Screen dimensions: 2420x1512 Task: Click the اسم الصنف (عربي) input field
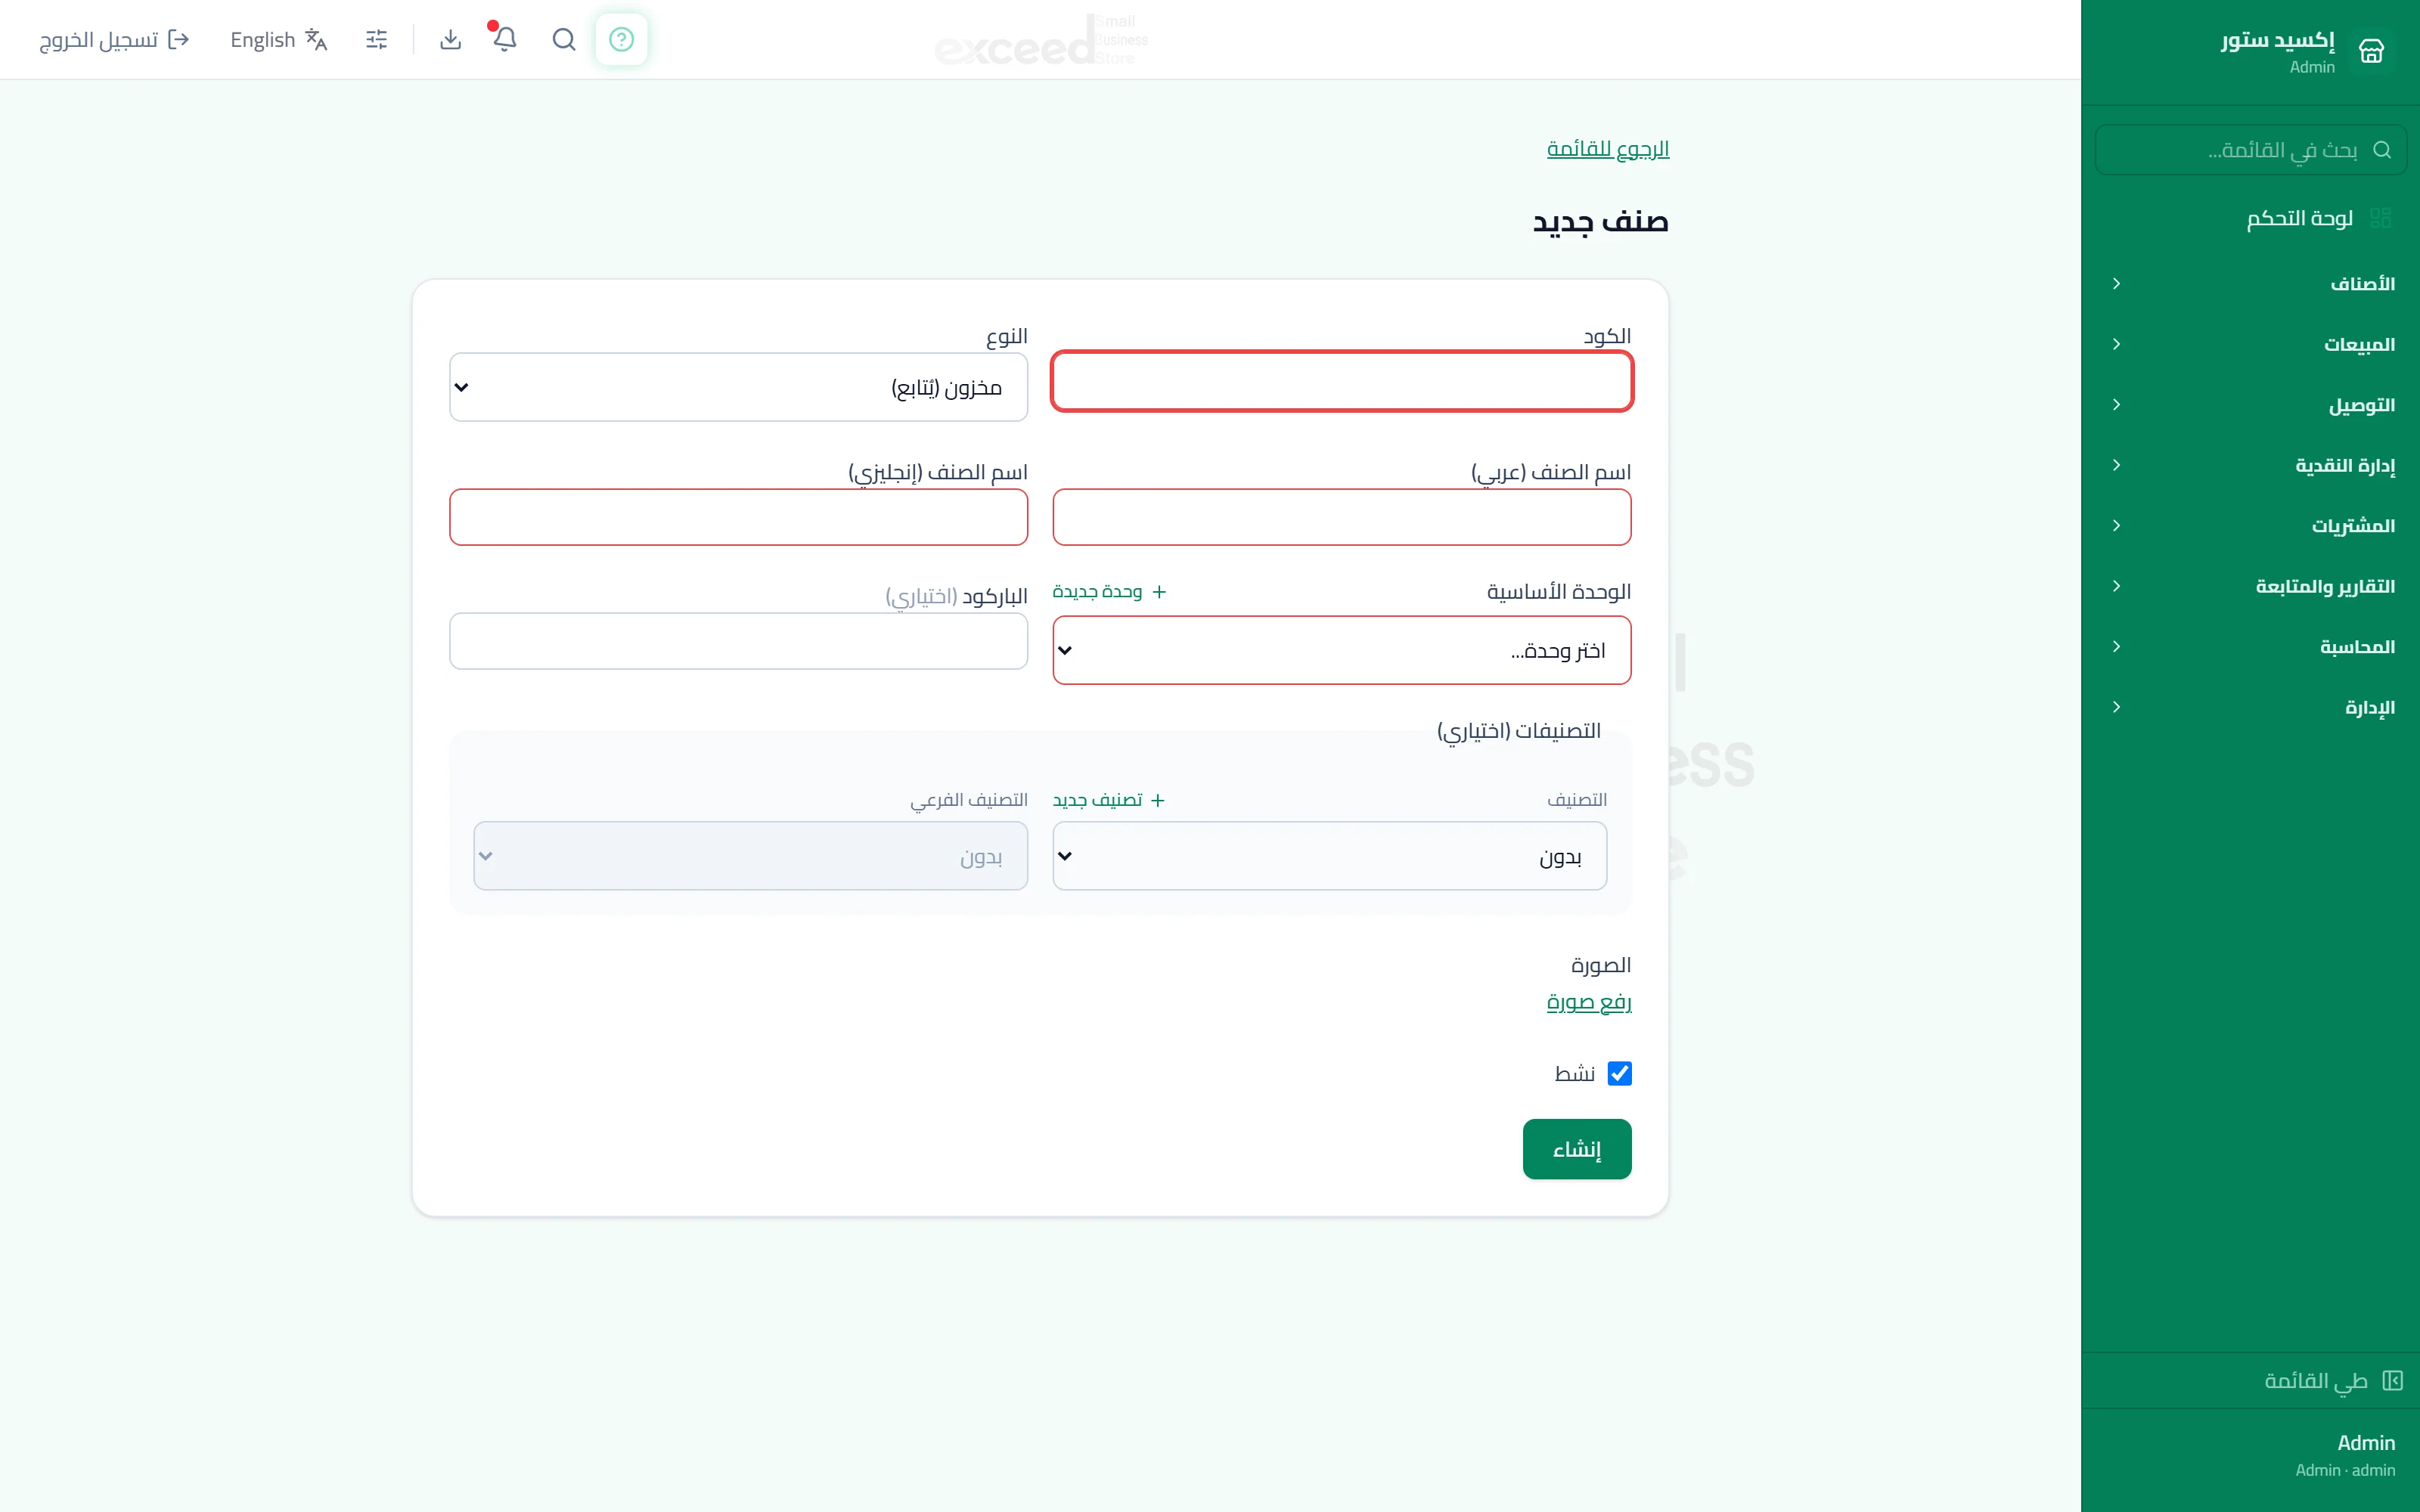[x=1342, y=517]
